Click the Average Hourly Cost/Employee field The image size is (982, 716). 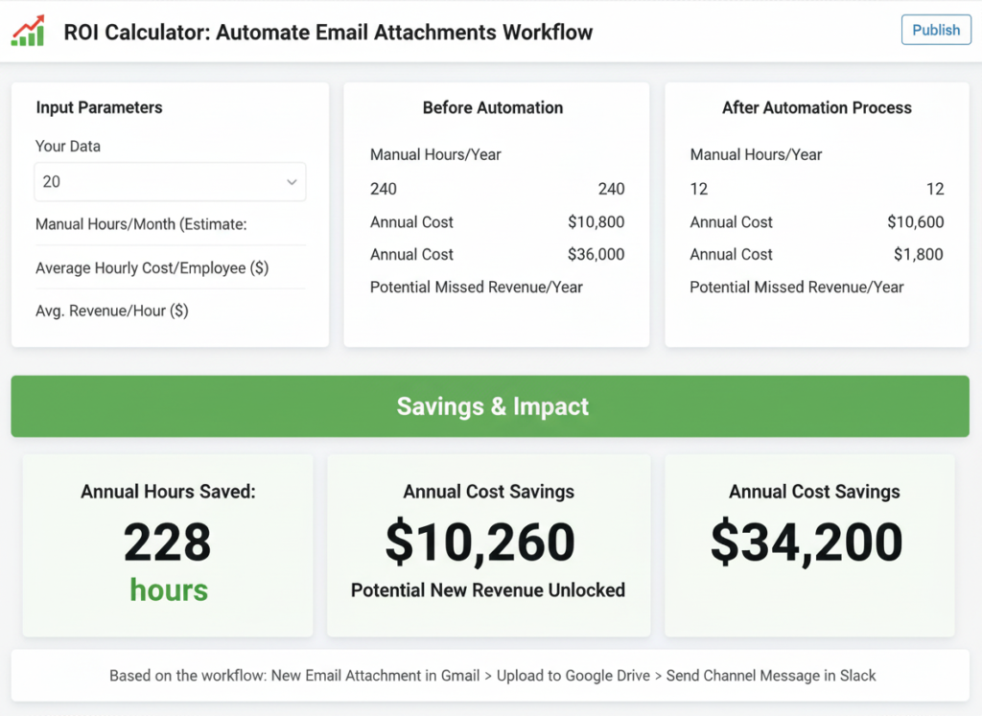[169, 268]
